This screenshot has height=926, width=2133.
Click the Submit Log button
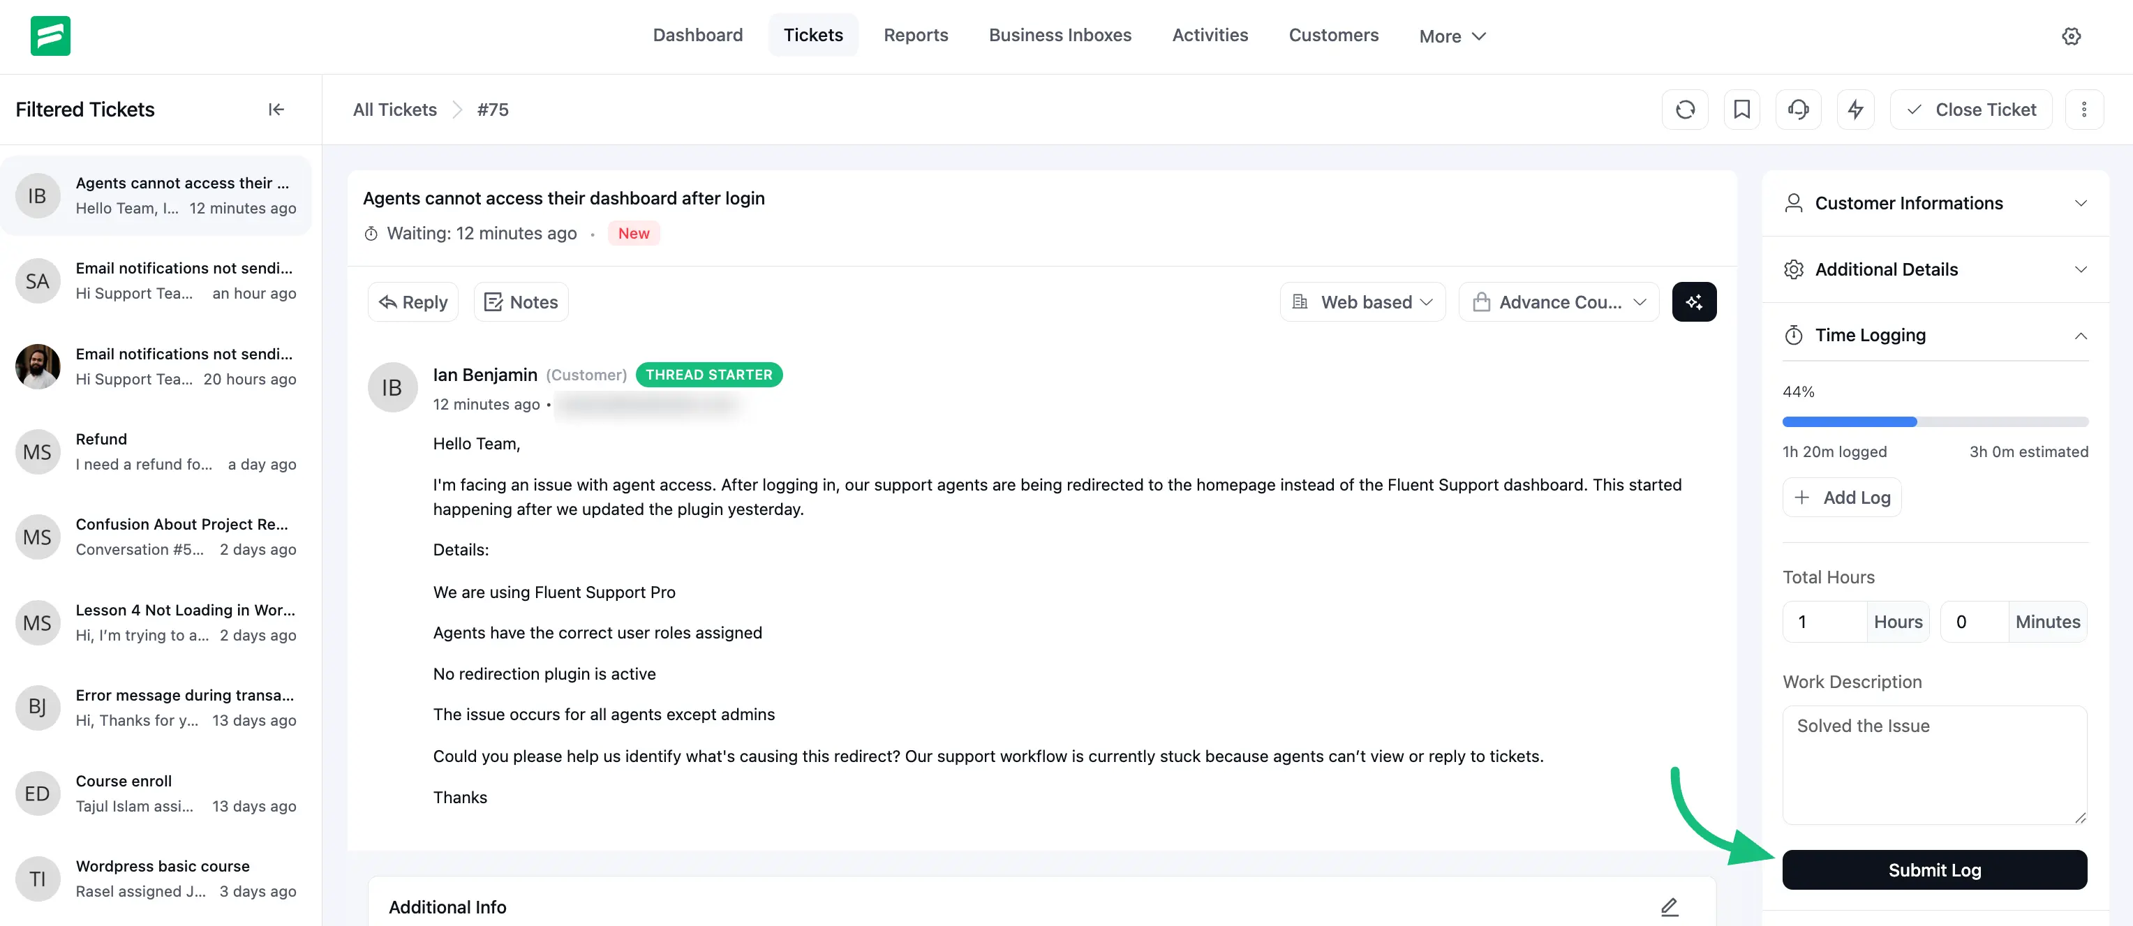click(1933, 869)
